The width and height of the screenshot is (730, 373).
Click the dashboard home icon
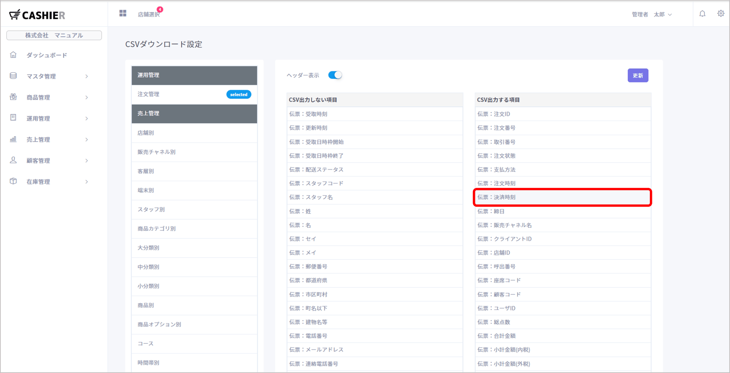14,55
